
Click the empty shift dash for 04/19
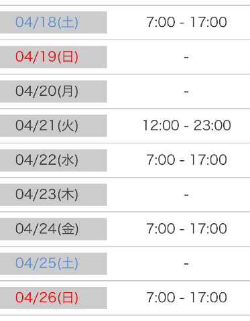[186, 58]
